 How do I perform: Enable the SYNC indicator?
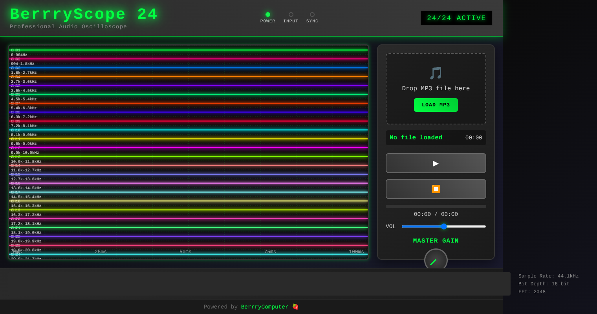[x=312, y=15]
